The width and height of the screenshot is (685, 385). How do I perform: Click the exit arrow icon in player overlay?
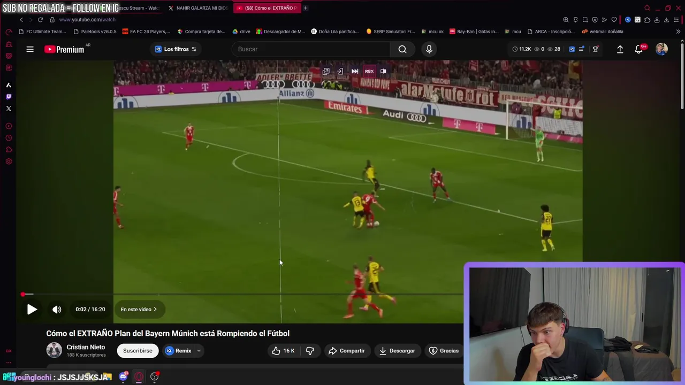click(340, 71)
